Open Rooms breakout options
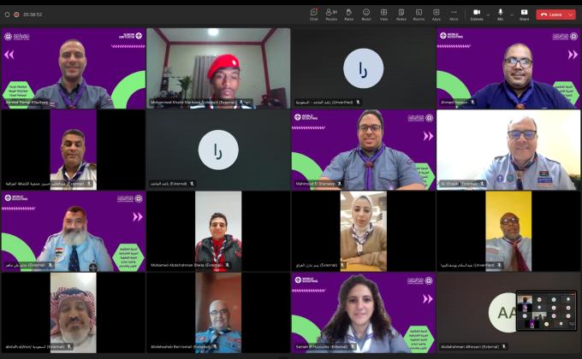 (x=419, y=14)
